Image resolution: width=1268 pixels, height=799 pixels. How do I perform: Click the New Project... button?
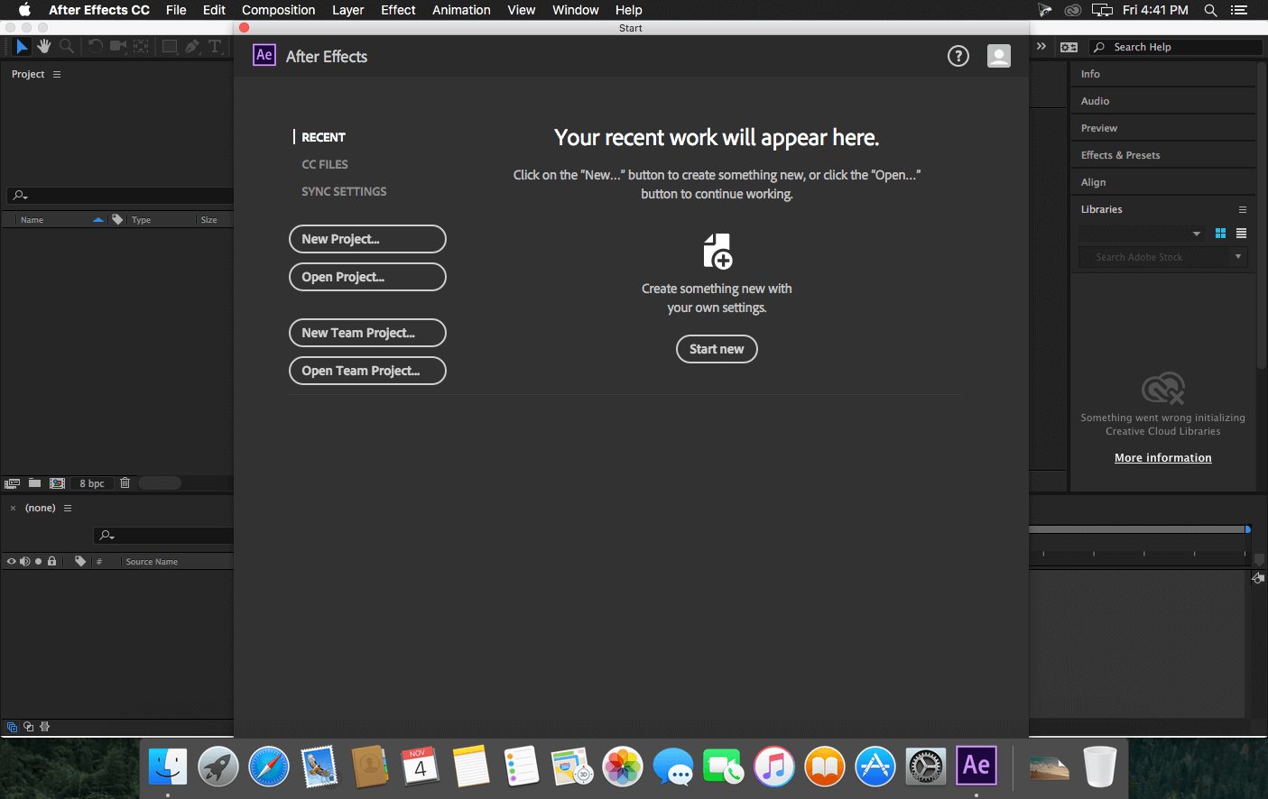[367, 239]
